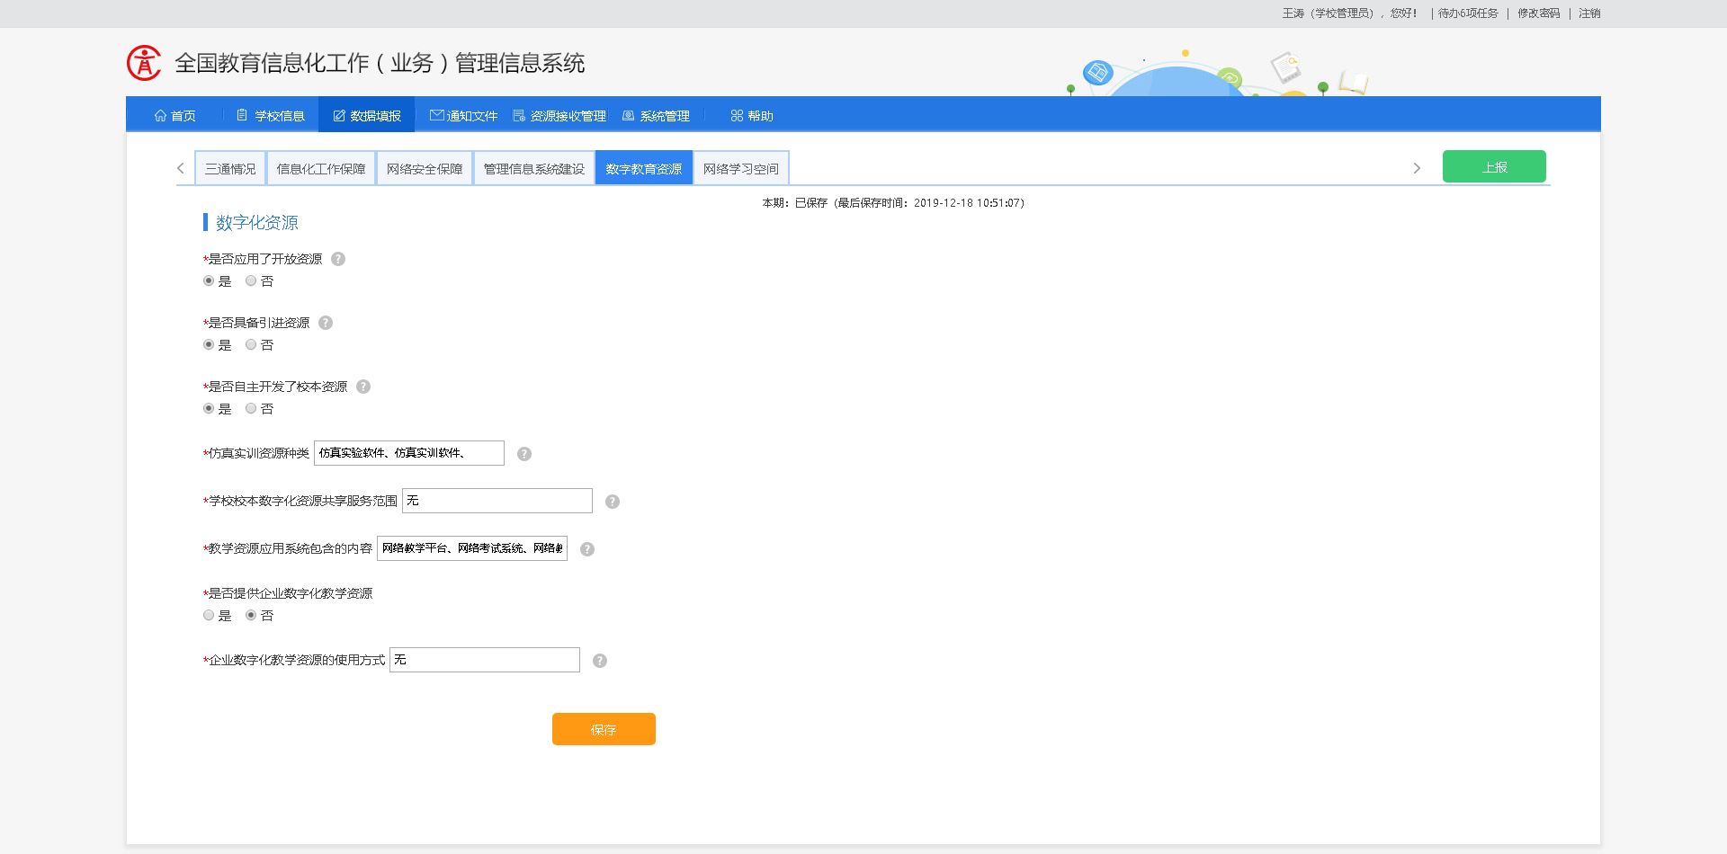
Task: Choose 是 for 是否提供企业数字化教学资源
Action: [x=208, y=615]
